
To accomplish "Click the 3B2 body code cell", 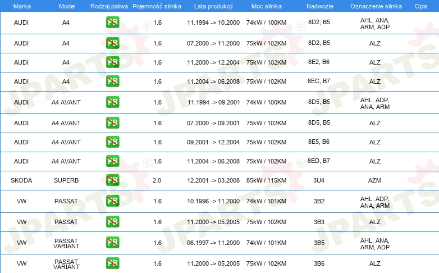I will (x=319, y=201).
